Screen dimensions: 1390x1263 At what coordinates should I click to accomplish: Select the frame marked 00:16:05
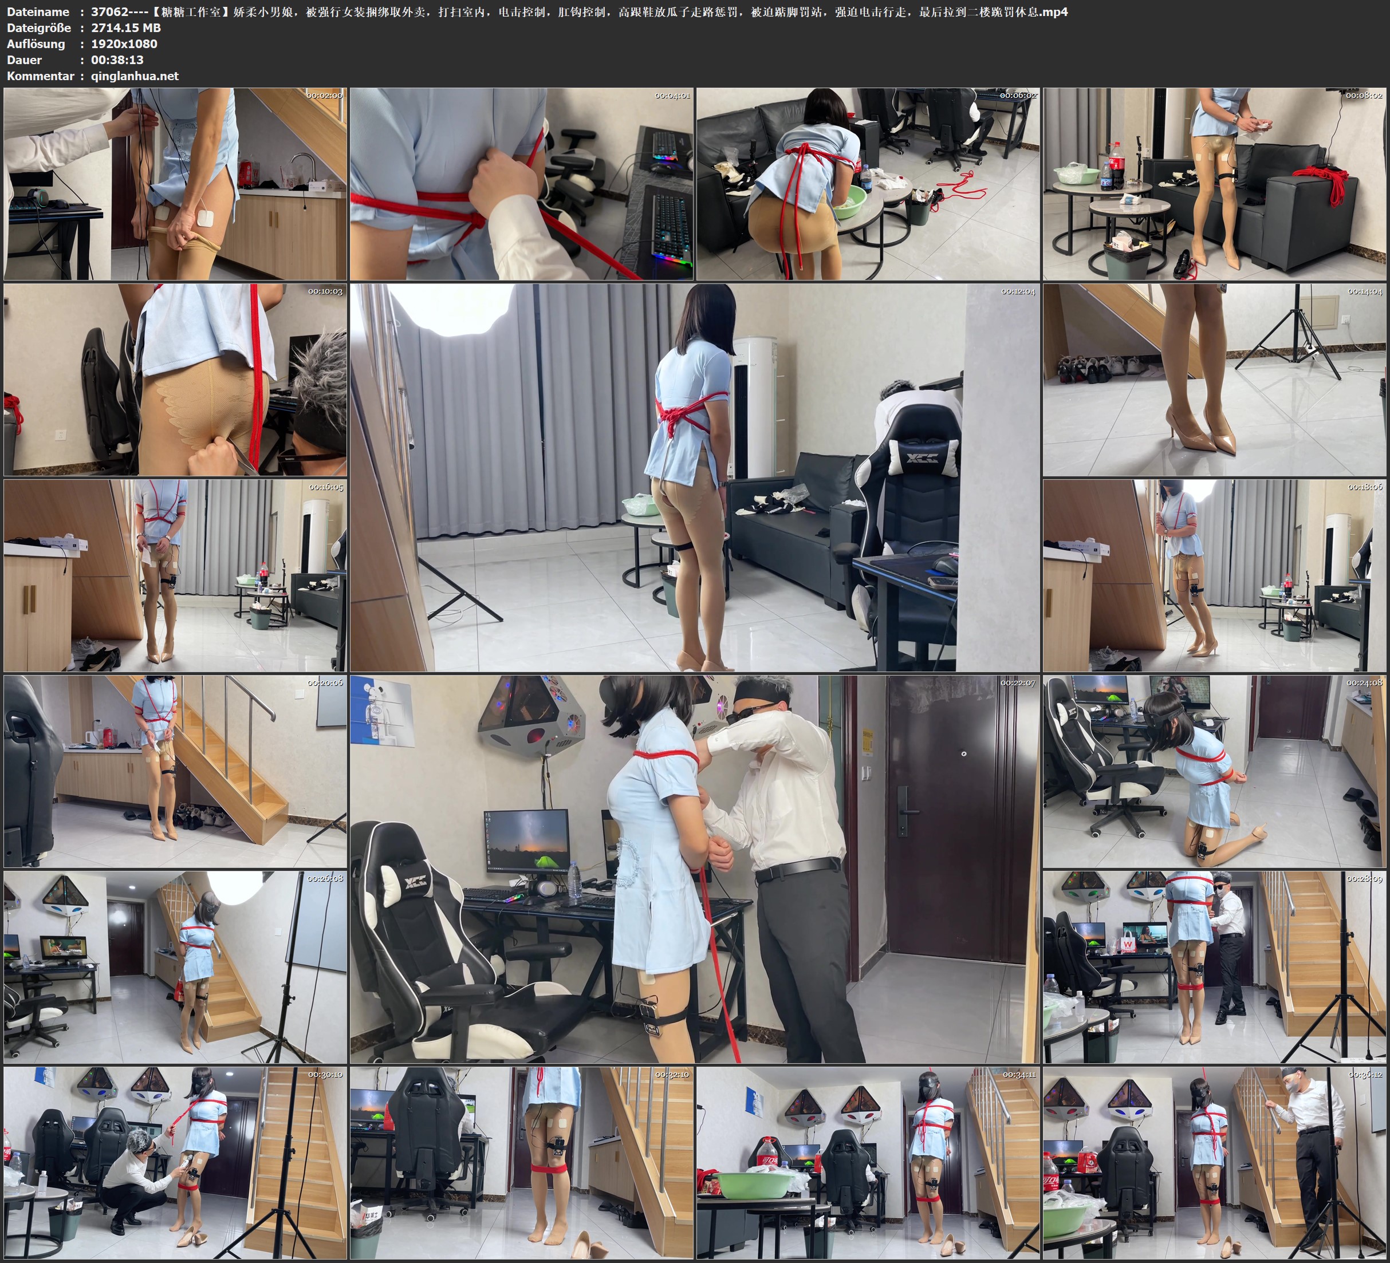pos(175,575)
